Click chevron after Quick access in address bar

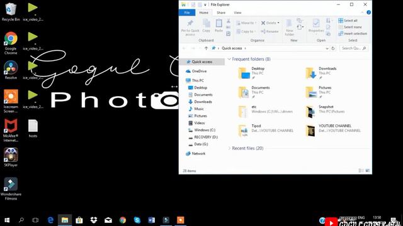click(245, 48)
